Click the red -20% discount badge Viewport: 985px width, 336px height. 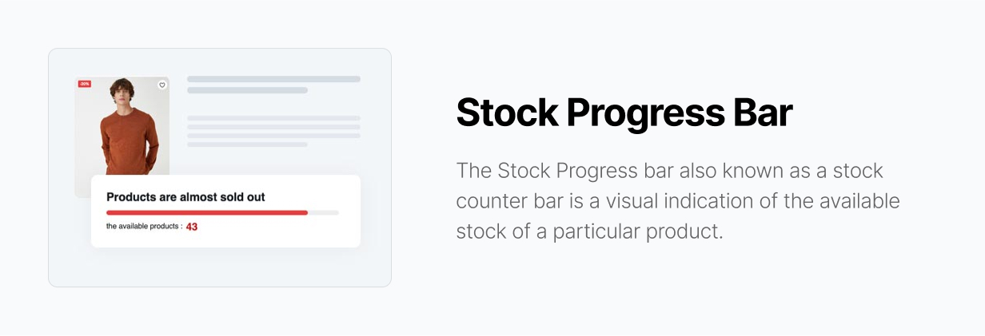coord(84,84)
